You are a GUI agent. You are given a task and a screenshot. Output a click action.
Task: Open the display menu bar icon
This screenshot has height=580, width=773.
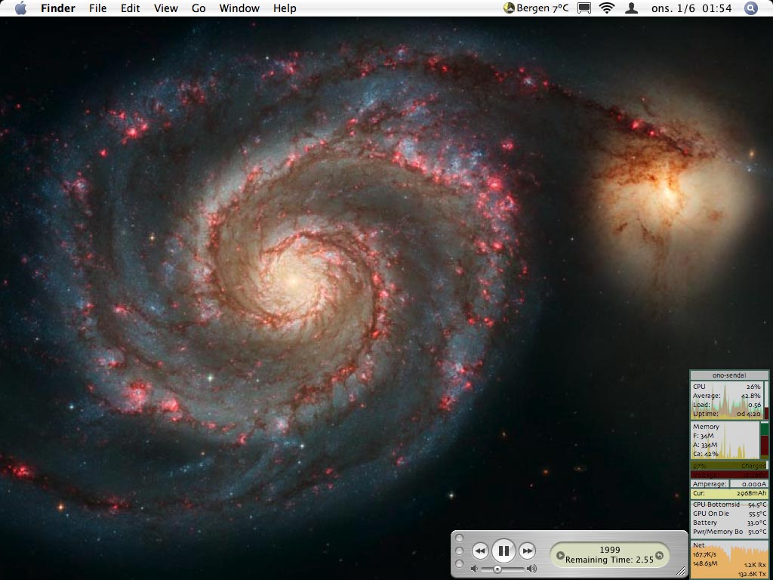pos(584,8)
